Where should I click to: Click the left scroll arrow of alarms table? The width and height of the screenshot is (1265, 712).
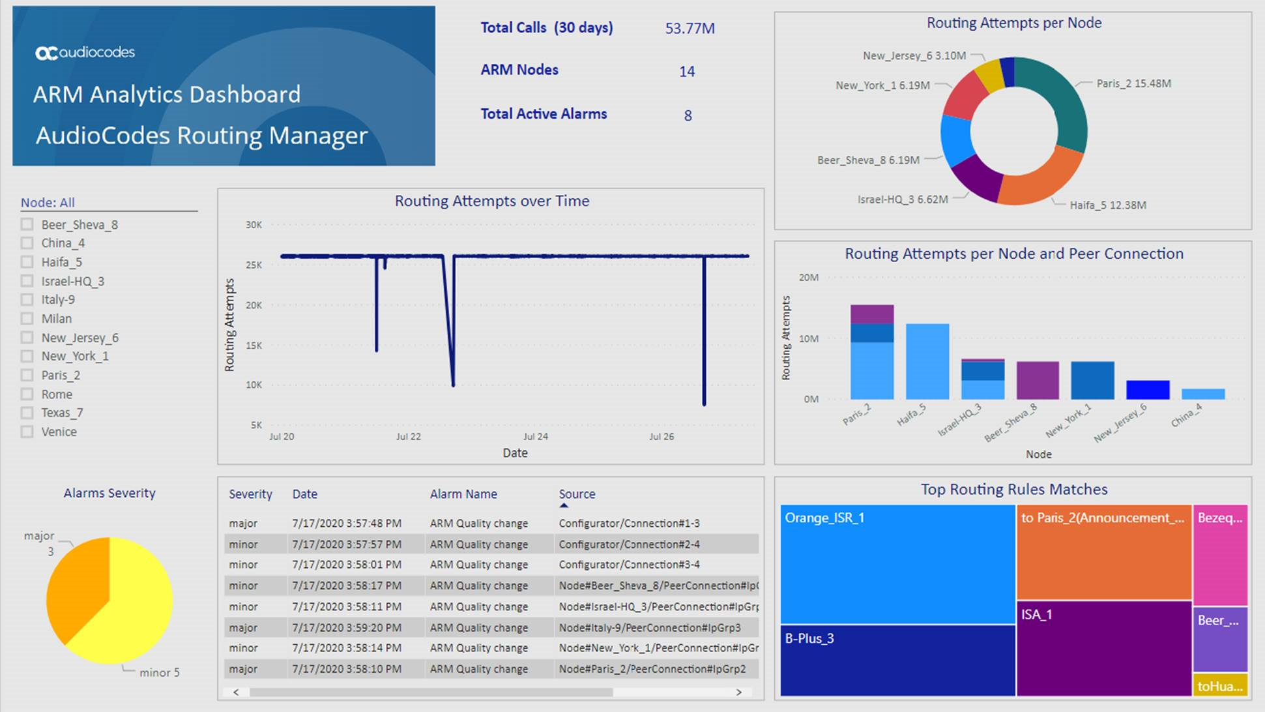(236, 692)
